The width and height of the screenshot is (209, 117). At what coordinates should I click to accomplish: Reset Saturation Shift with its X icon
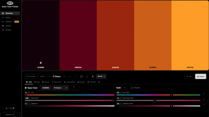[x=204, y=99]
